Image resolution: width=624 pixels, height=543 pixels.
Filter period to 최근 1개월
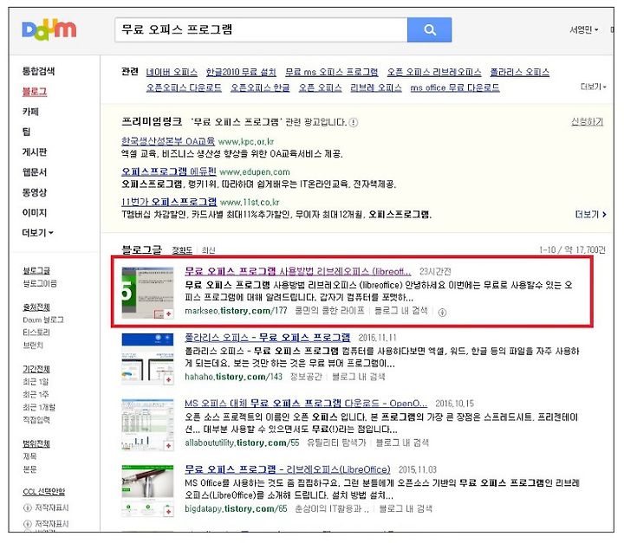[x=39, y=407]
